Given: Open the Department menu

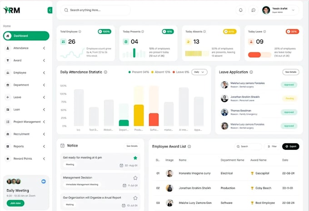Looking at the screenshot, I should (21, 85).
